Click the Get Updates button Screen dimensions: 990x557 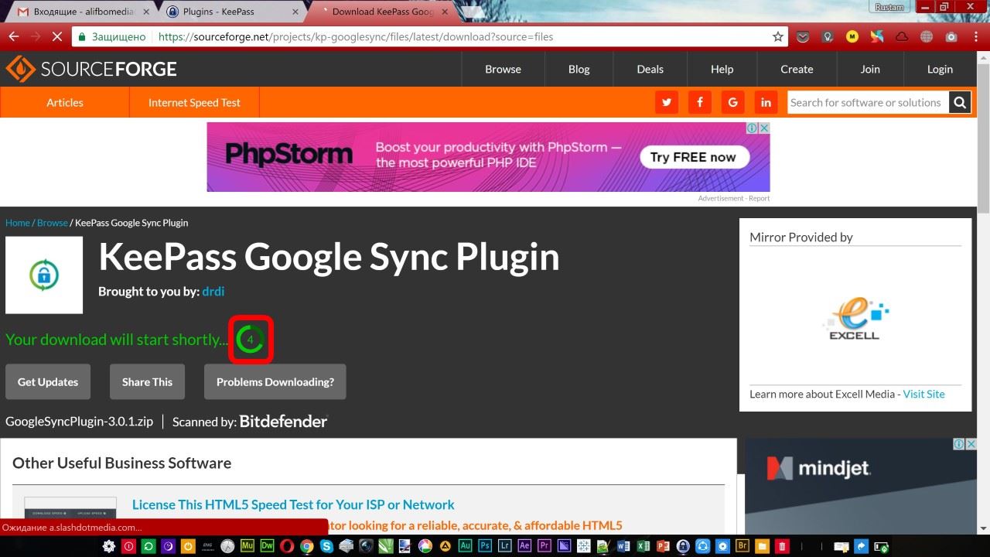tap(48, 381)
